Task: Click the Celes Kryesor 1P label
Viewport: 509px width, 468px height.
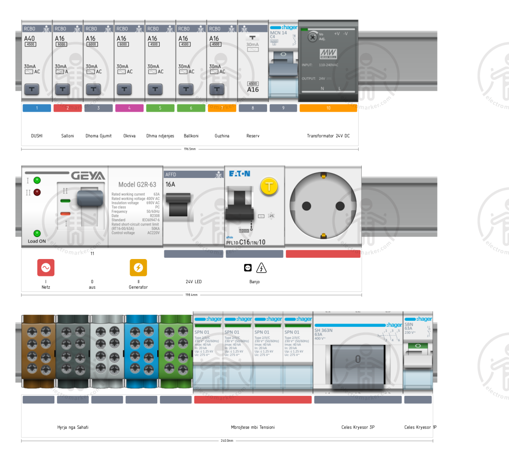Action: coord(420,427)
